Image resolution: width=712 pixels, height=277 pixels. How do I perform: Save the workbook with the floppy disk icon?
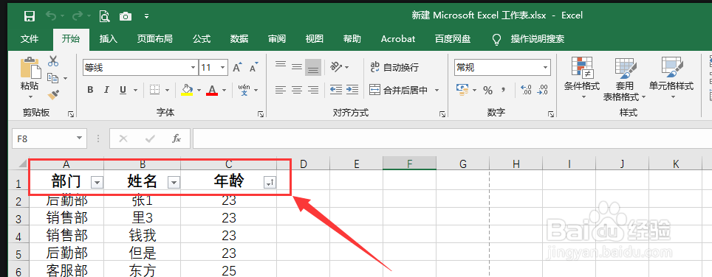(30, 16)
